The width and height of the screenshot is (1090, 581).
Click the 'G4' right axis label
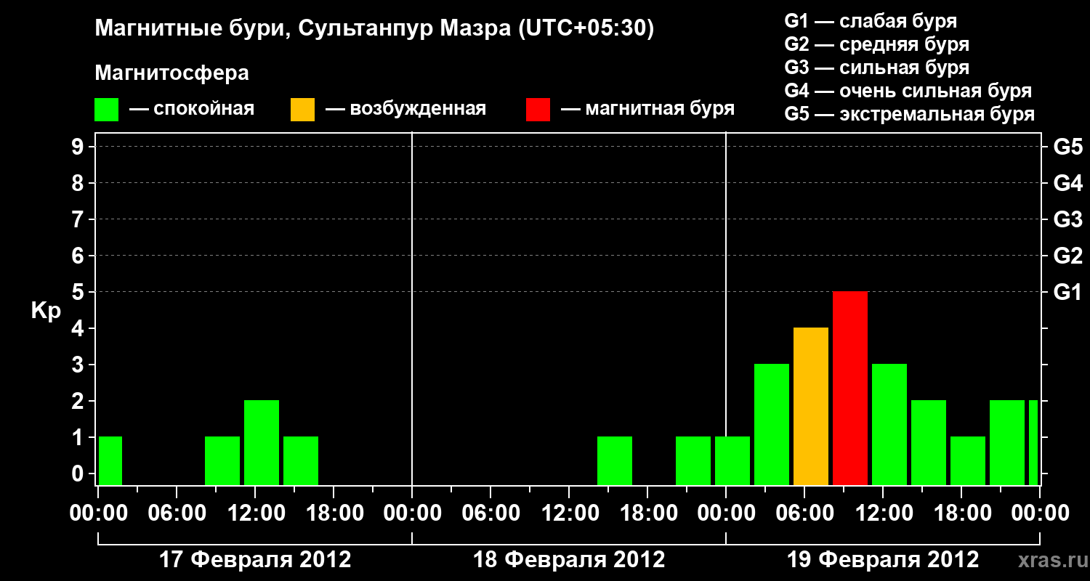(1067, 183)
